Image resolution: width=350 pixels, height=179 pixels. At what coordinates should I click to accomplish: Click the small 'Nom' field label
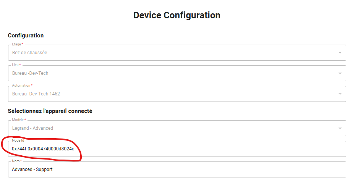coord(16,161)
